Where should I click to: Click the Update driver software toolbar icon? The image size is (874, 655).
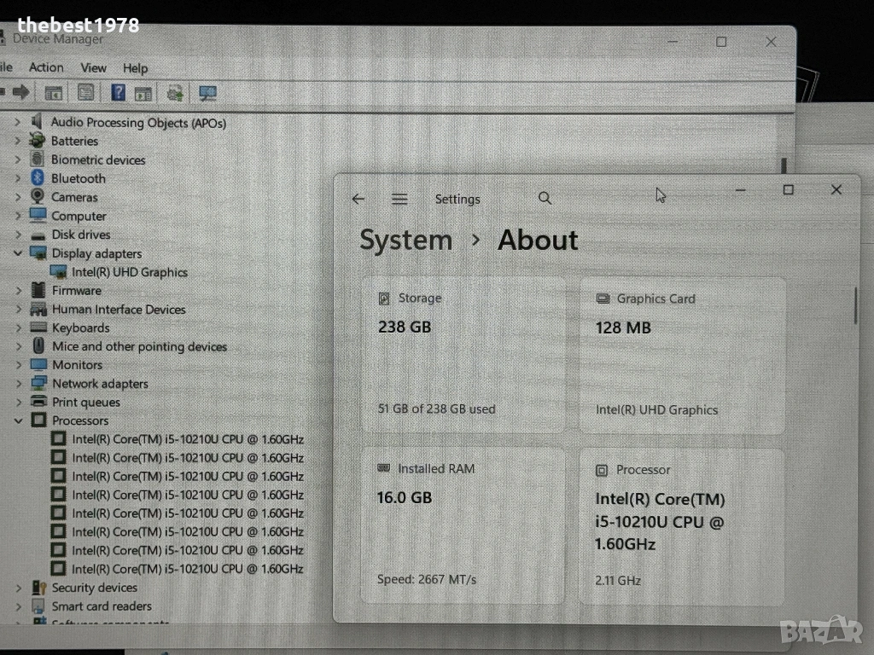176,92
